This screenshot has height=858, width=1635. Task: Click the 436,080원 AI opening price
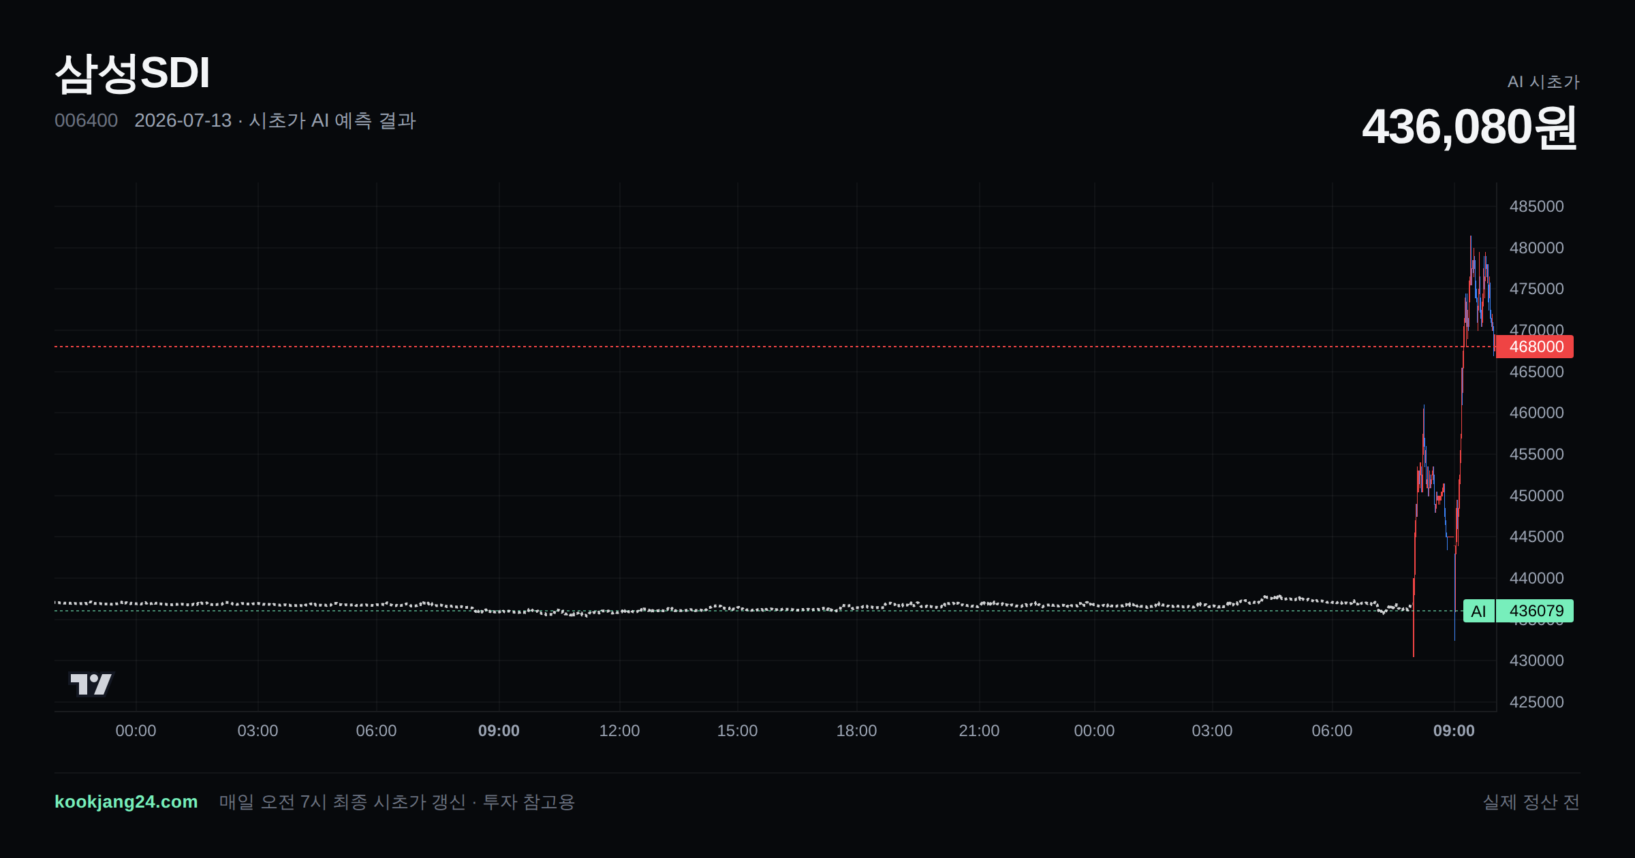click(1470, 127)
